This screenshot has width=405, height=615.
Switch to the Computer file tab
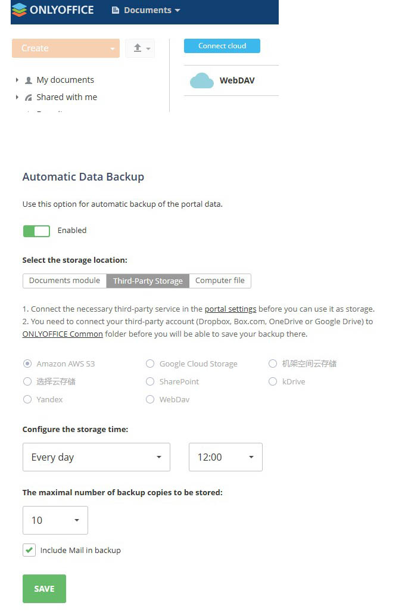point(220,281)
